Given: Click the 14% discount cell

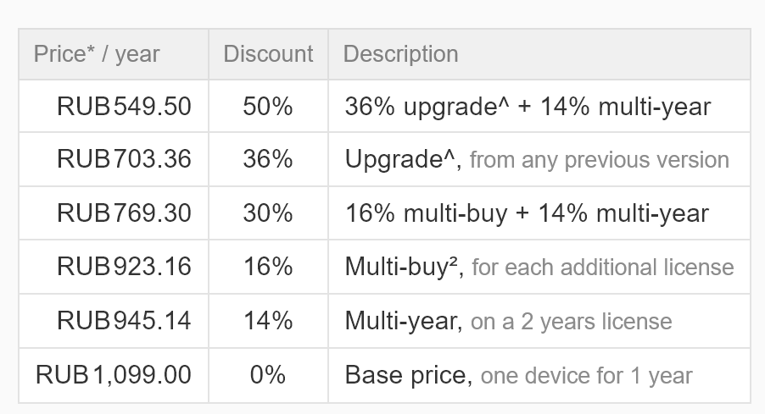Looking at the screenshot, I should (268, 321).
